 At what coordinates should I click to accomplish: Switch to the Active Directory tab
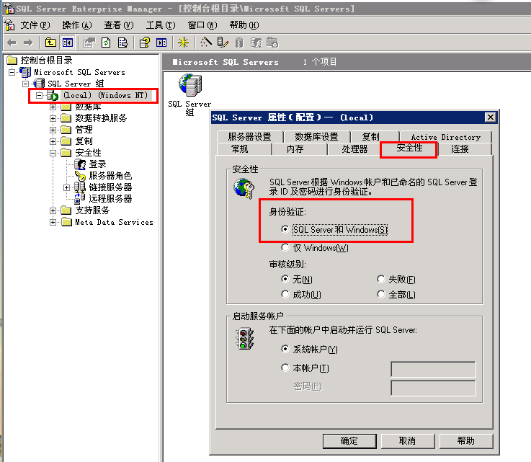[x=445, y=137]
